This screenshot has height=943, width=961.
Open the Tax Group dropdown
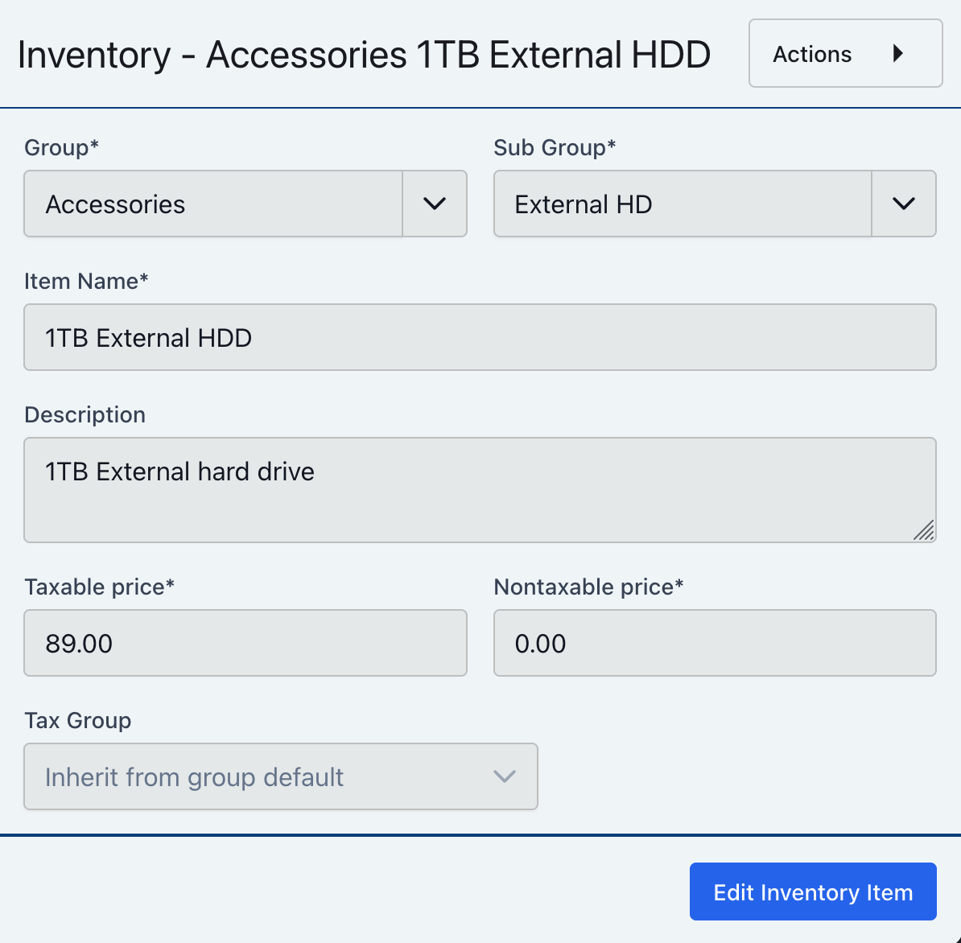coord(281,776)
